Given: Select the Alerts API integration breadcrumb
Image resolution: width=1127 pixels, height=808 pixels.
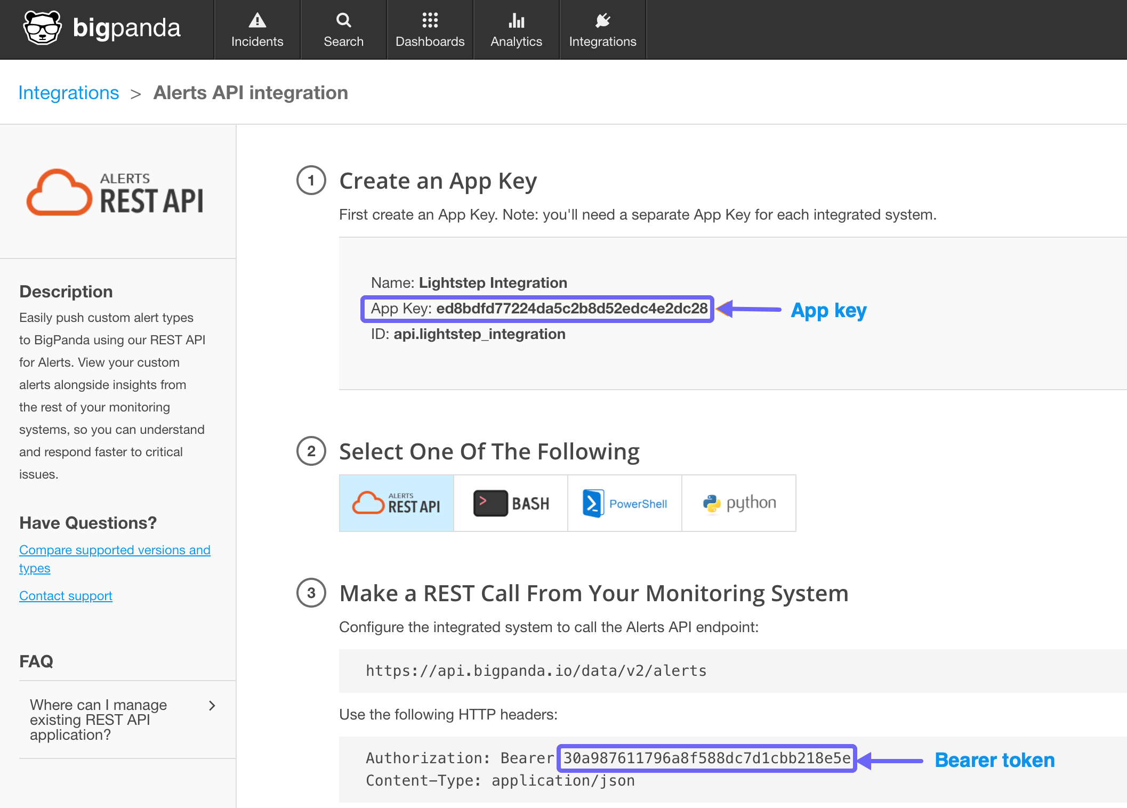Looking at the screenshot, I should point(251,92).
